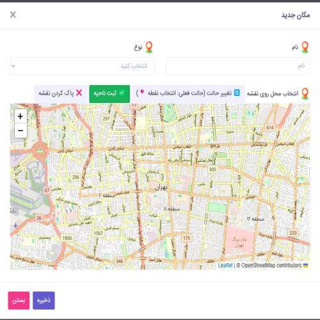Click the Azadi square roundabout on map
This screenshot has height=320, width=320.
(40, 150)
